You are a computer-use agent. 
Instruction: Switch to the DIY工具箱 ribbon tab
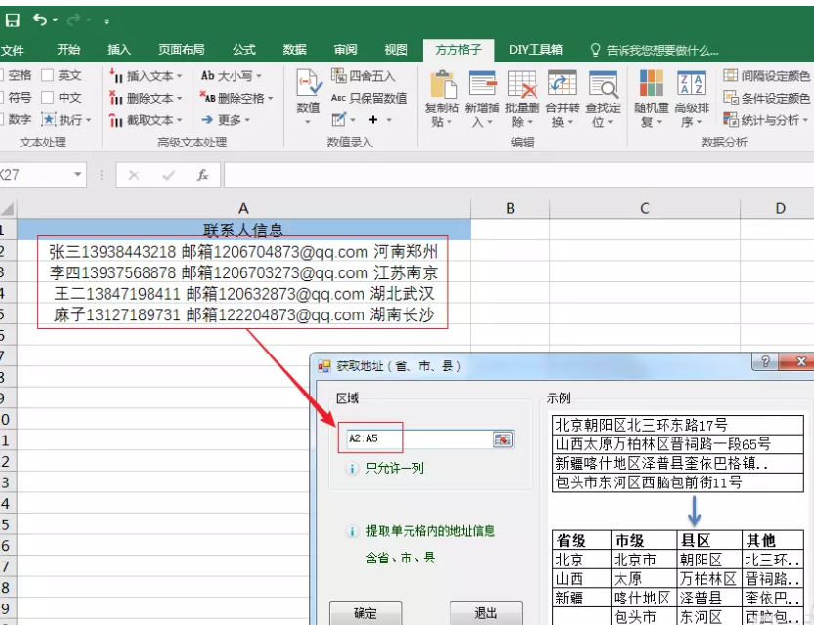click(x=536, y=50)
